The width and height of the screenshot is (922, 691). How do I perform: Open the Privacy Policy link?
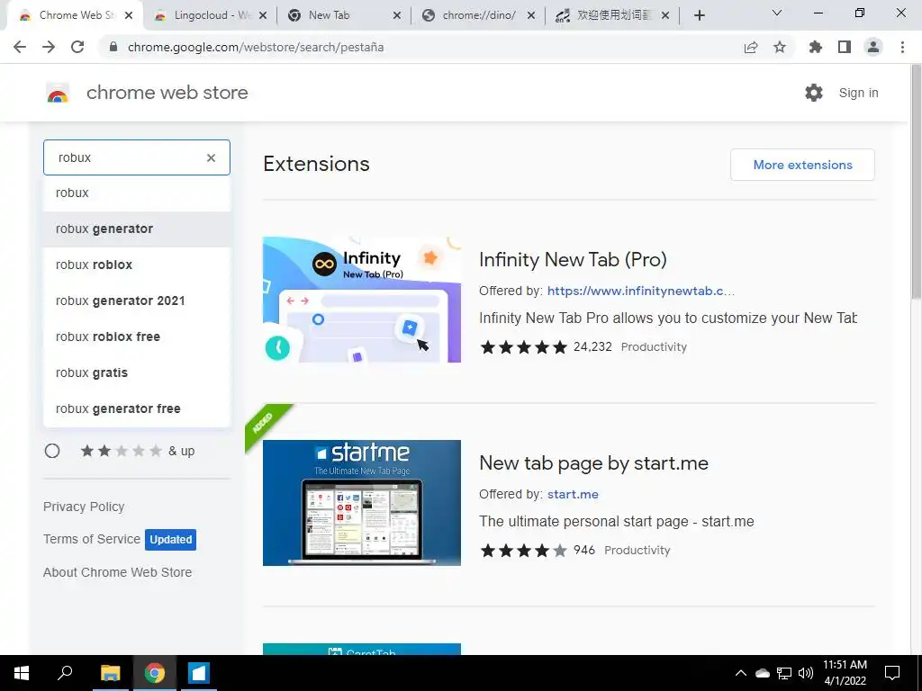[84, 507]
